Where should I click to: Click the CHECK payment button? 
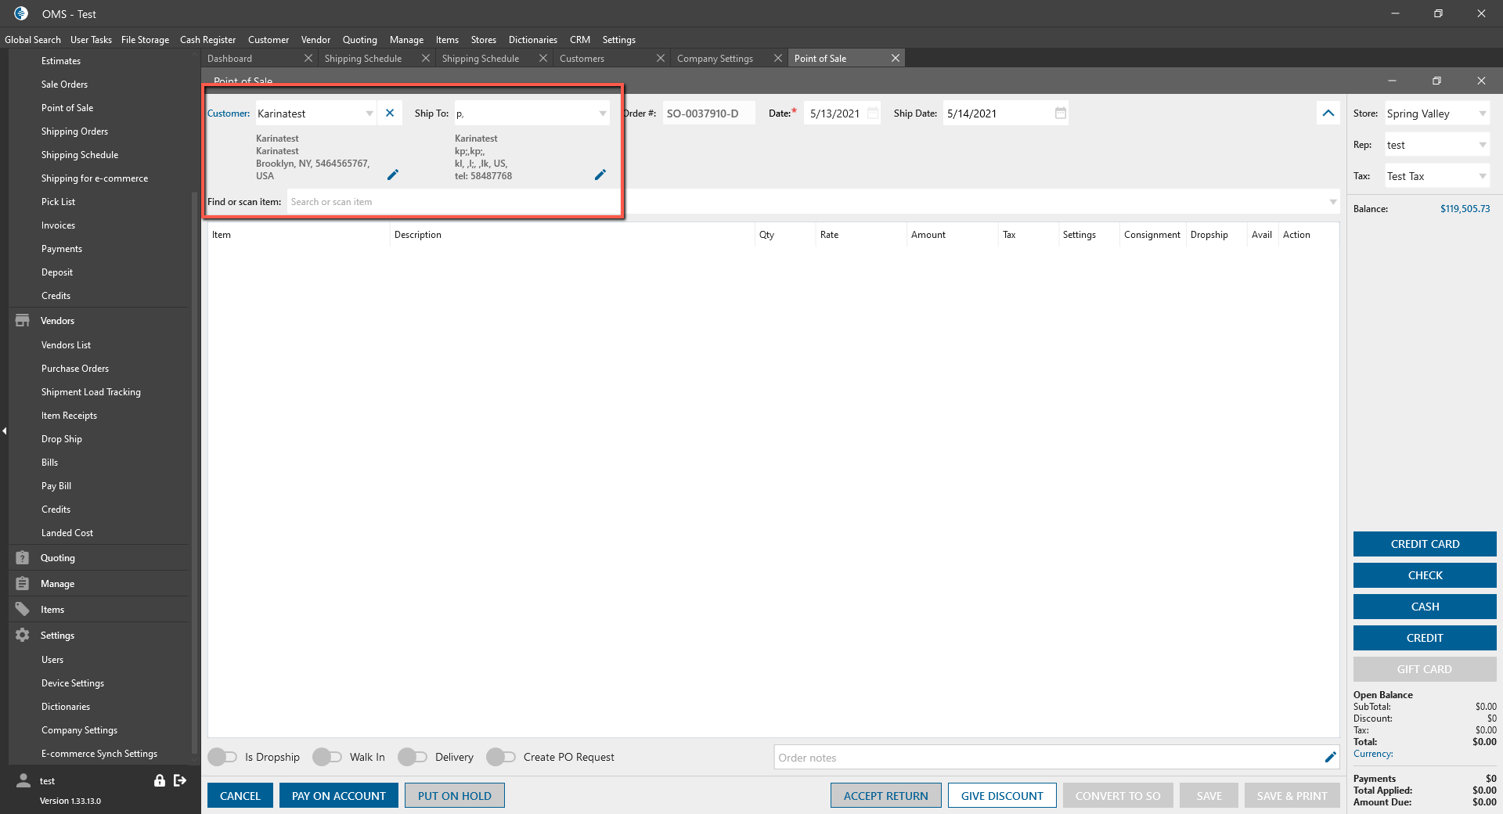point(1425,575)
